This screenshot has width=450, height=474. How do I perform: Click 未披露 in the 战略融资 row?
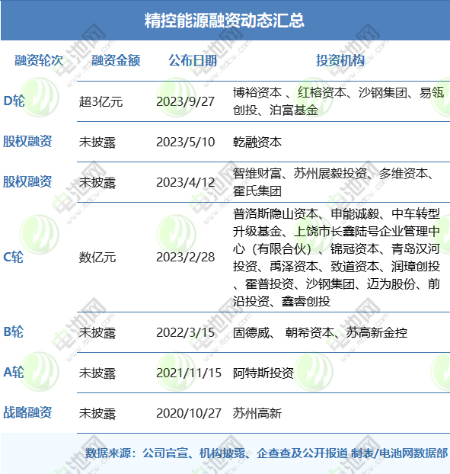(97, 414)
